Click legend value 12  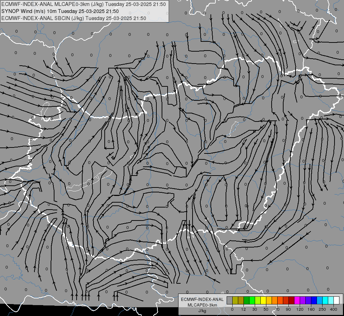[244, 309]
